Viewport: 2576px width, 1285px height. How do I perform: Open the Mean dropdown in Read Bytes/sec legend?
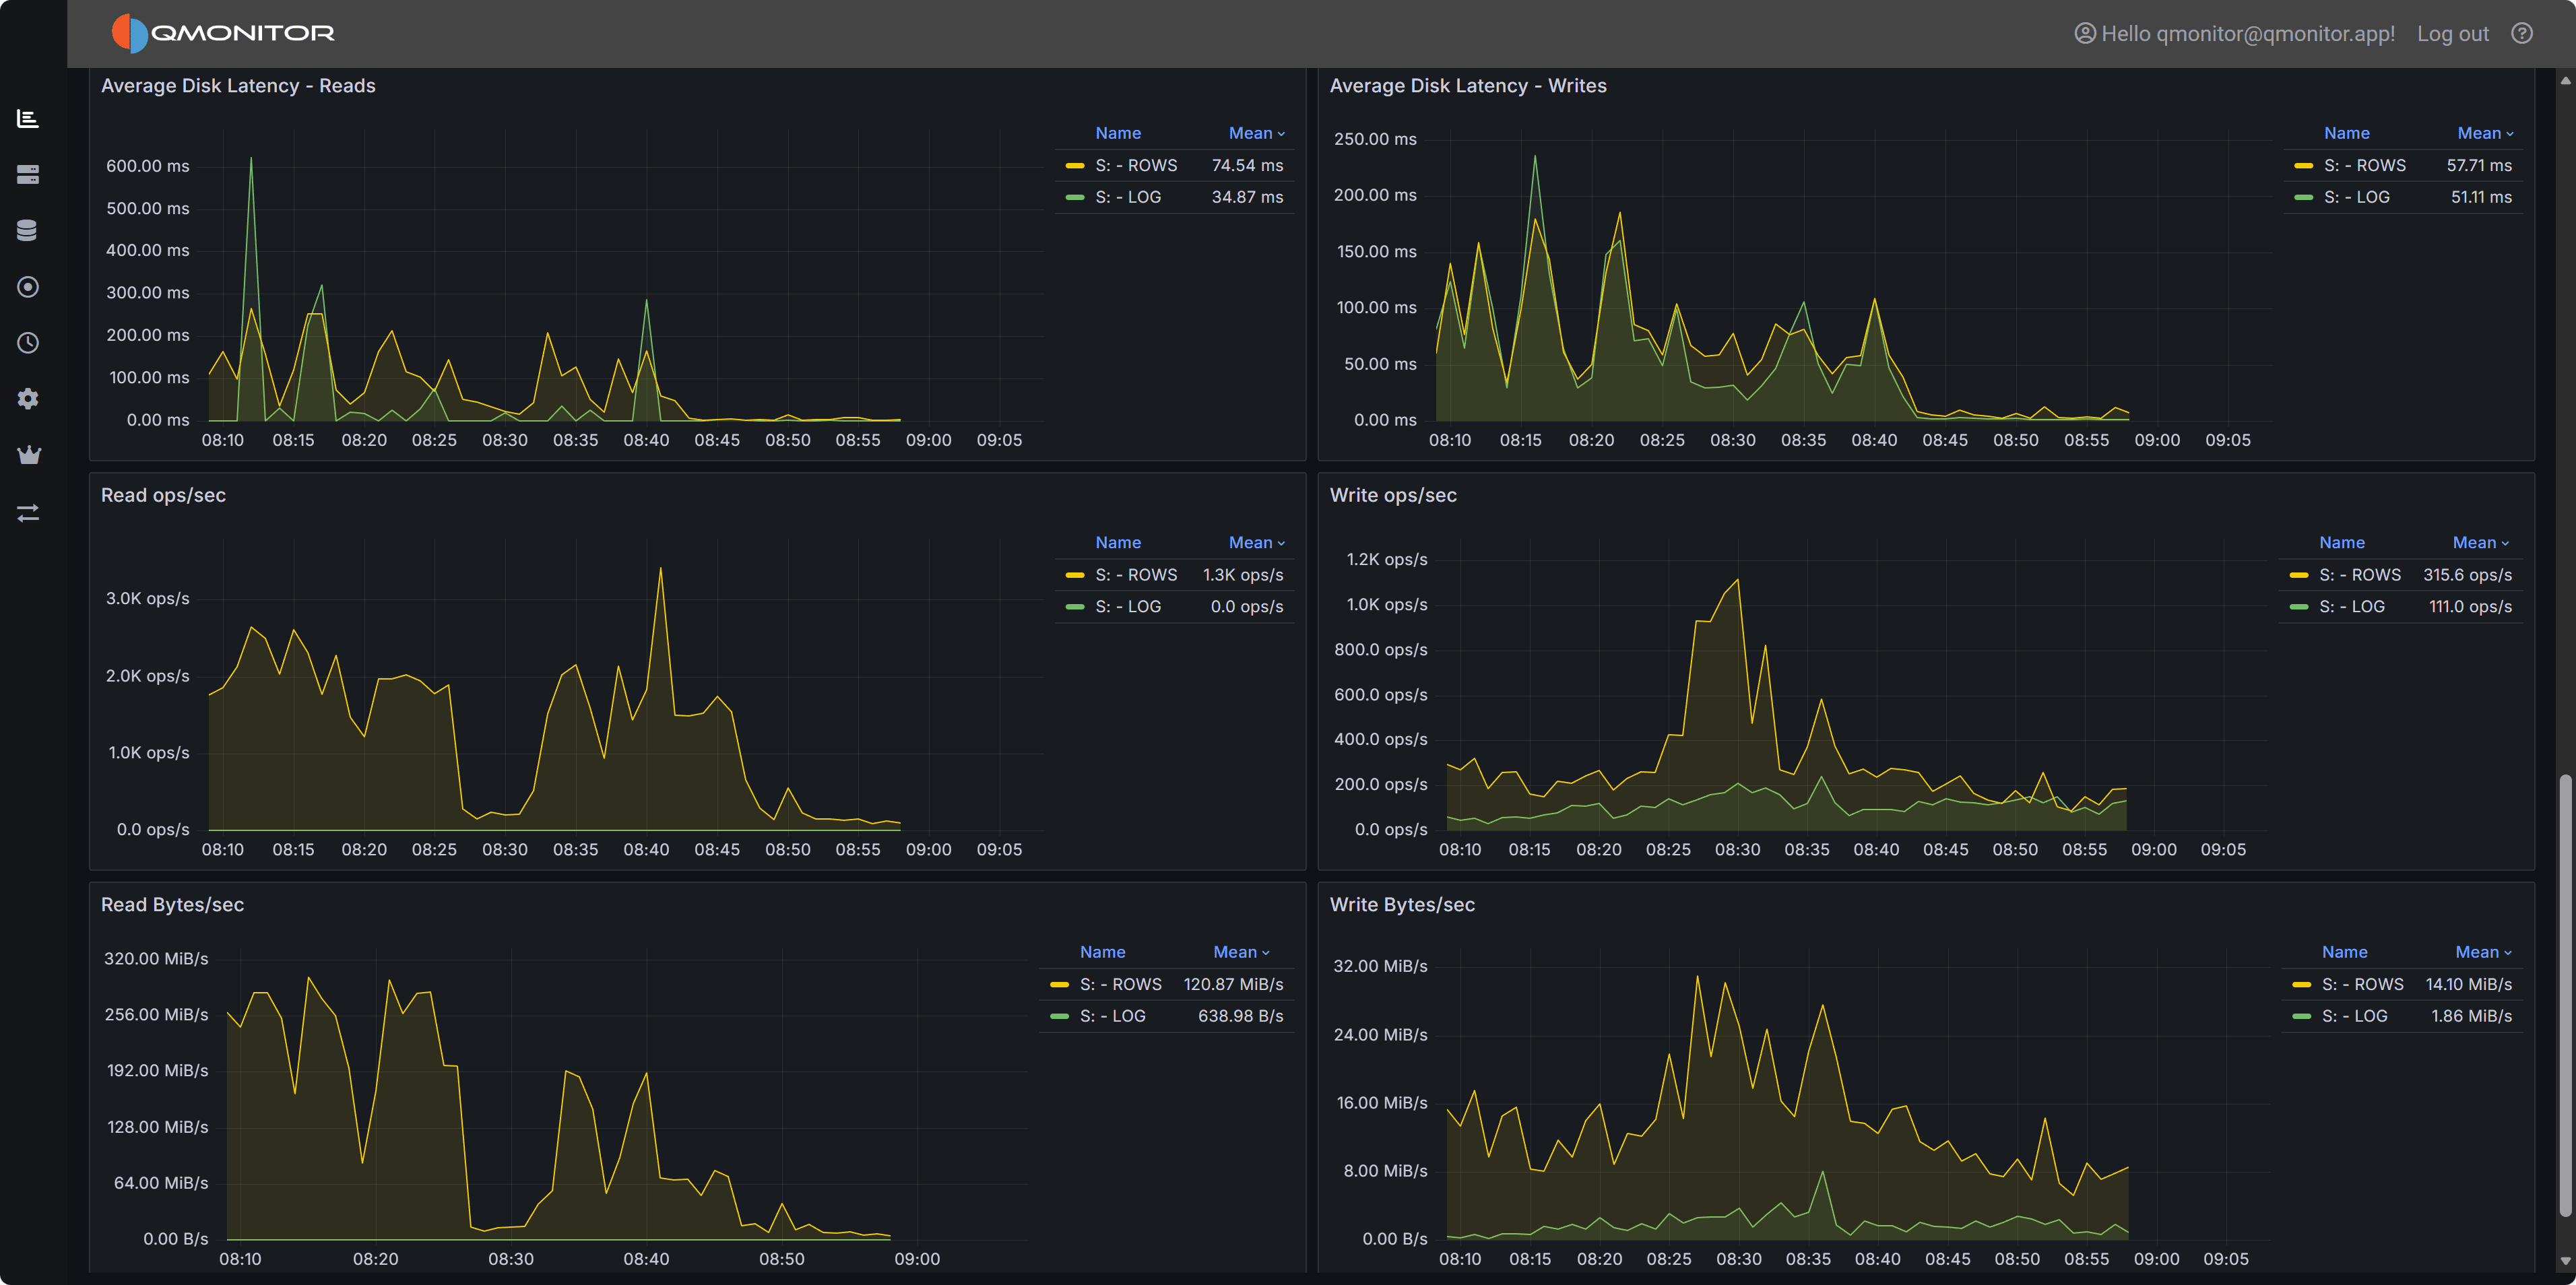point(1240,951)
